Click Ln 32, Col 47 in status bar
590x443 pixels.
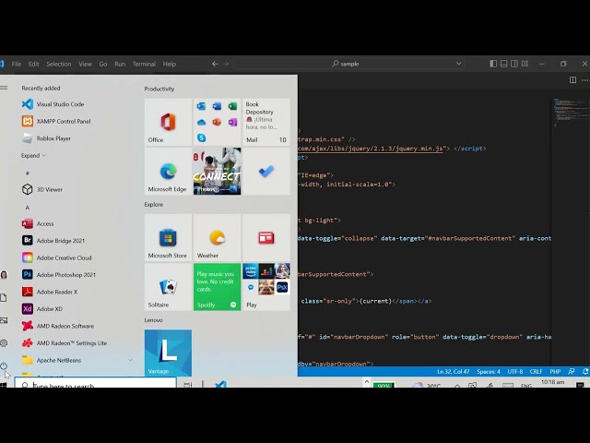tap(453, 371)
